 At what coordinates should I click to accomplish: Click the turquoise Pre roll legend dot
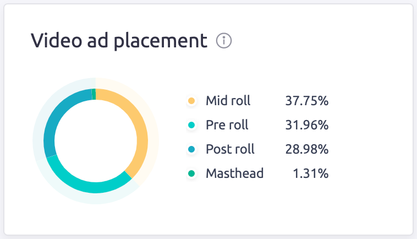[x=191, y=125]
